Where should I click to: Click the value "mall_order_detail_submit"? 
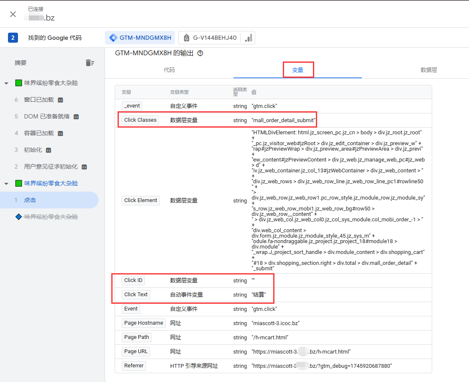point(283,120)
